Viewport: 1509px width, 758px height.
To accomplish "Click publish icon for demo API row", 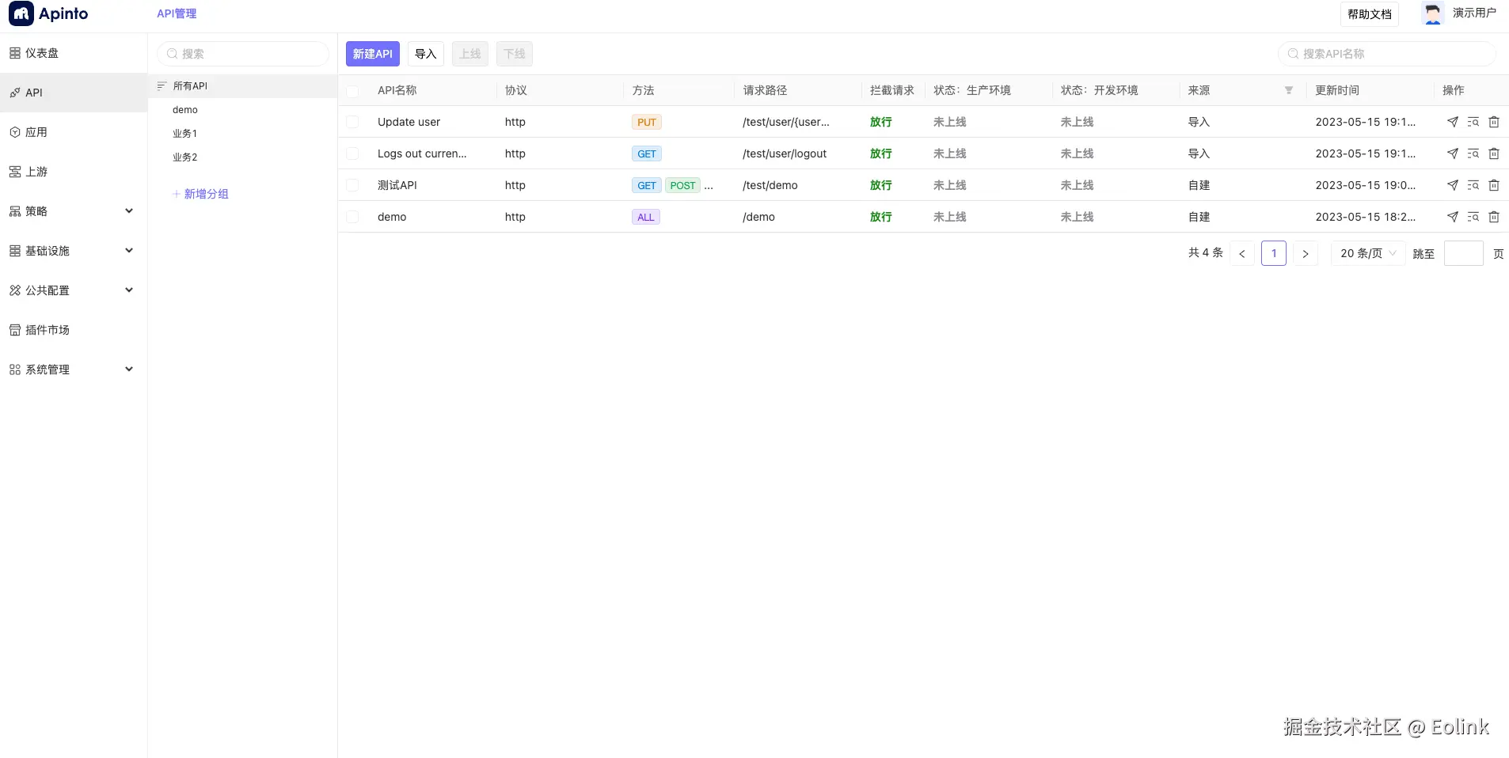I will 1452,217.
